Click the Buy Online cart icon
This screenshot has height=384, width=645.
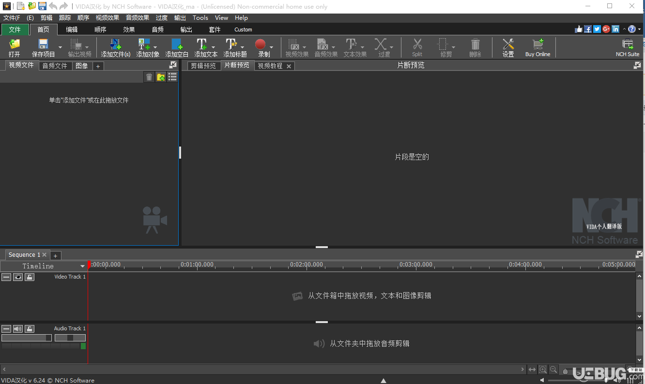[538, 44]
